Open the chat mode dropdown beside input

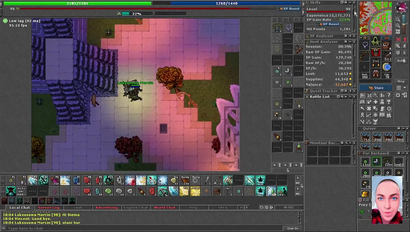(4, 228)
